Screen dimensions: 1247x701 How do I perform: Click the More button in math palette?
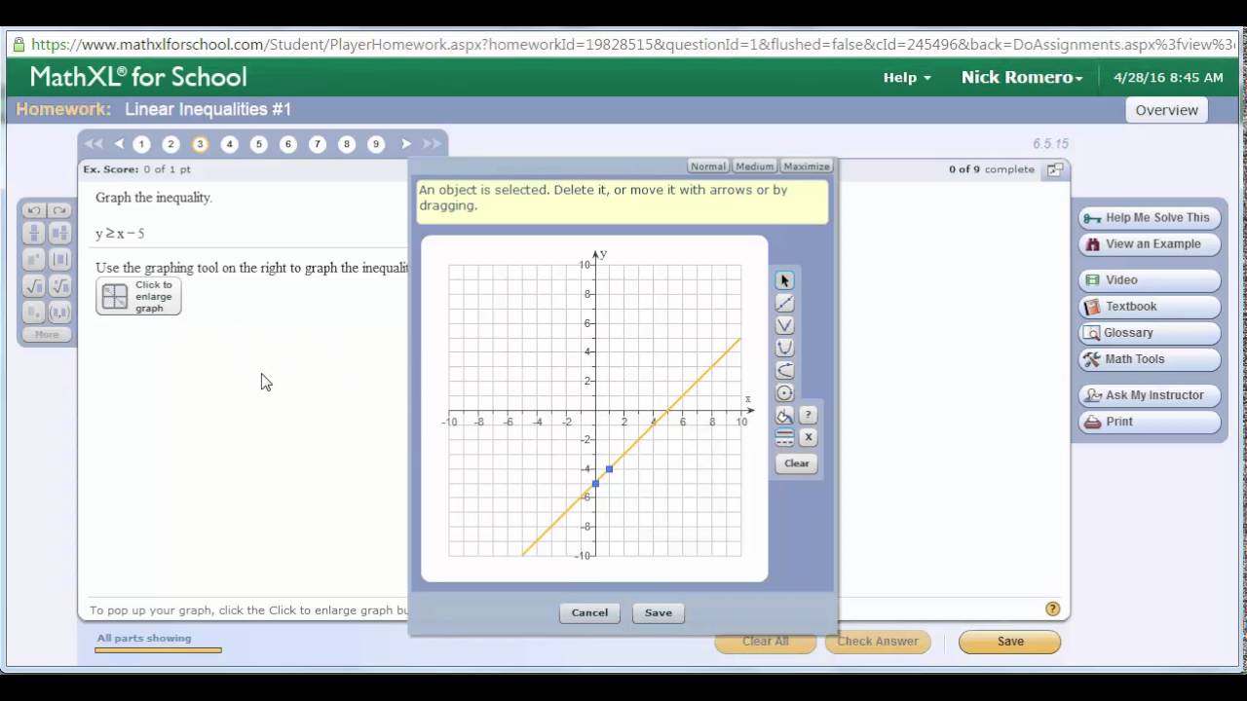[x=47, y=334]
